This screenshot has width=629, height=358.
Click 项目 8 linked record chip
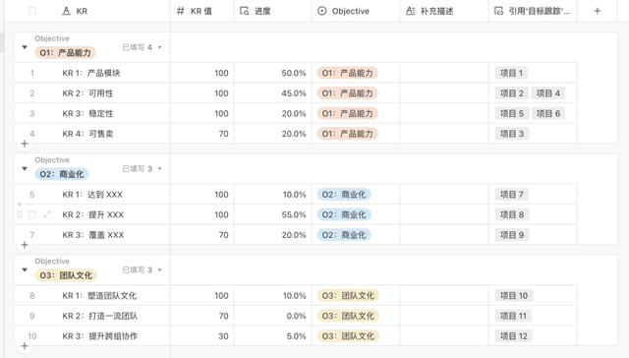(x=512, y=214)
